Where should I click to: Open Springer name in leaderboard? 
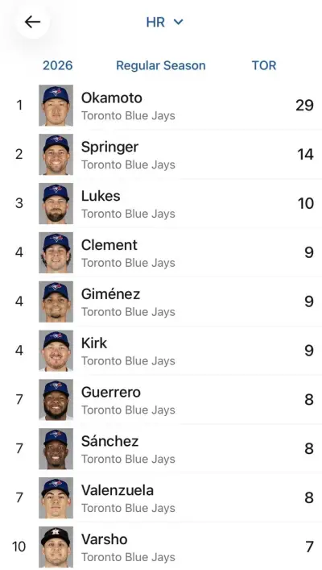(x=109, y=147)
